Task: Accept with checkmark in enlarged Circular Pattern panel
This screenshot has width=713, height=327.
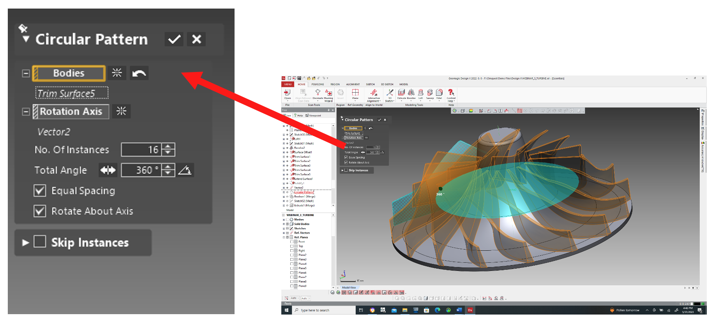Action: pyautogui.click(x=174, y=39)
